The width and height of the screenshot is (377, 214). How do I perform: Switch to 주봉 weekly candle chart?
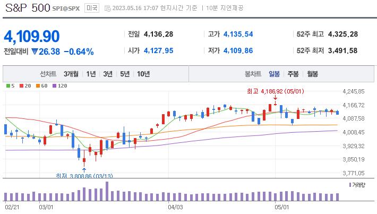pyautogui.click(x=293, y=74)
